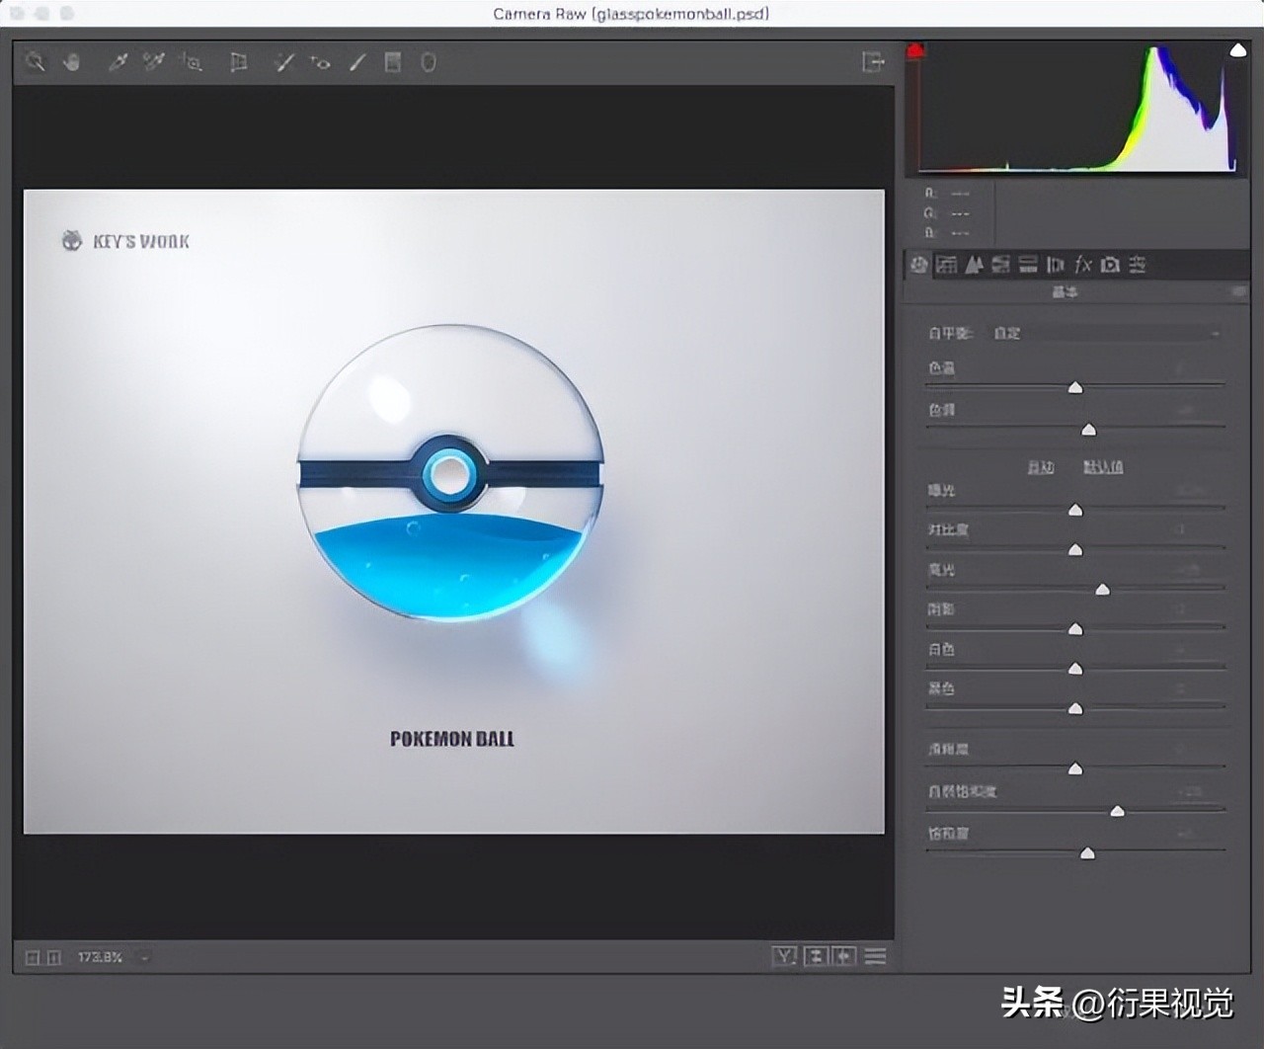Screen dimensions: 1264x1049
Task: Pick the White Balance eyedropper tool
Action: (118, 62)
